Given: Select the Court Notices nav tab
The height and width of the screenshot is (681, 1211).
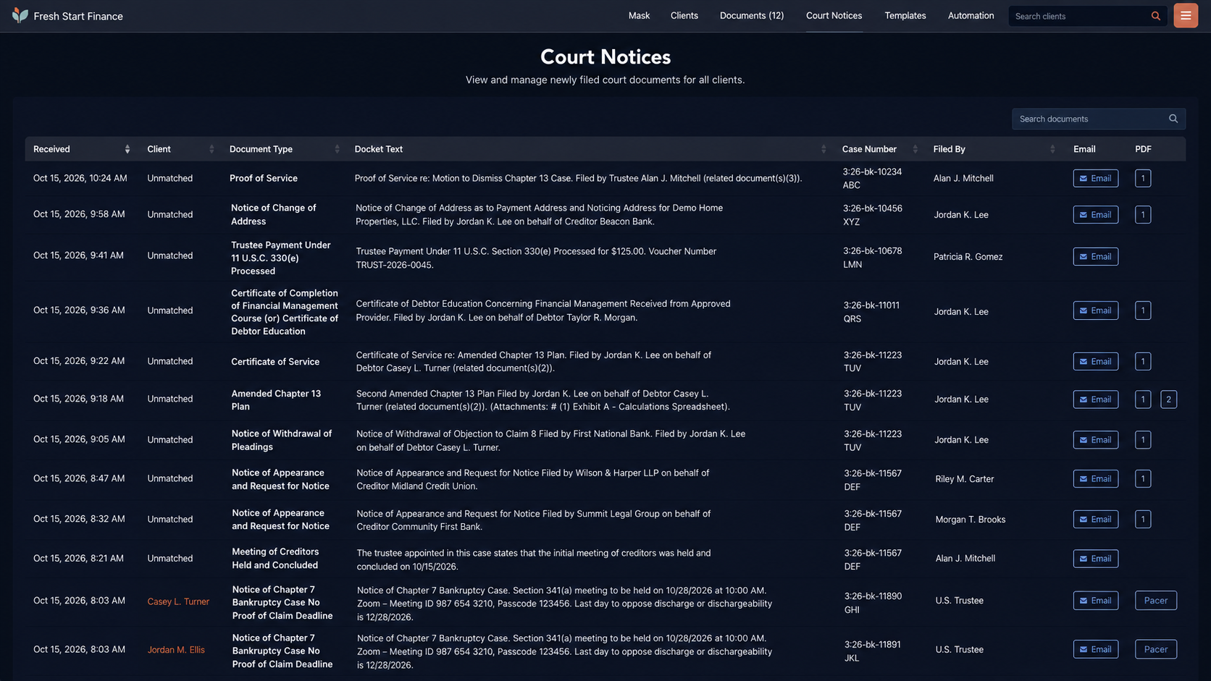Looking at the screenshot, I should 834,16.
